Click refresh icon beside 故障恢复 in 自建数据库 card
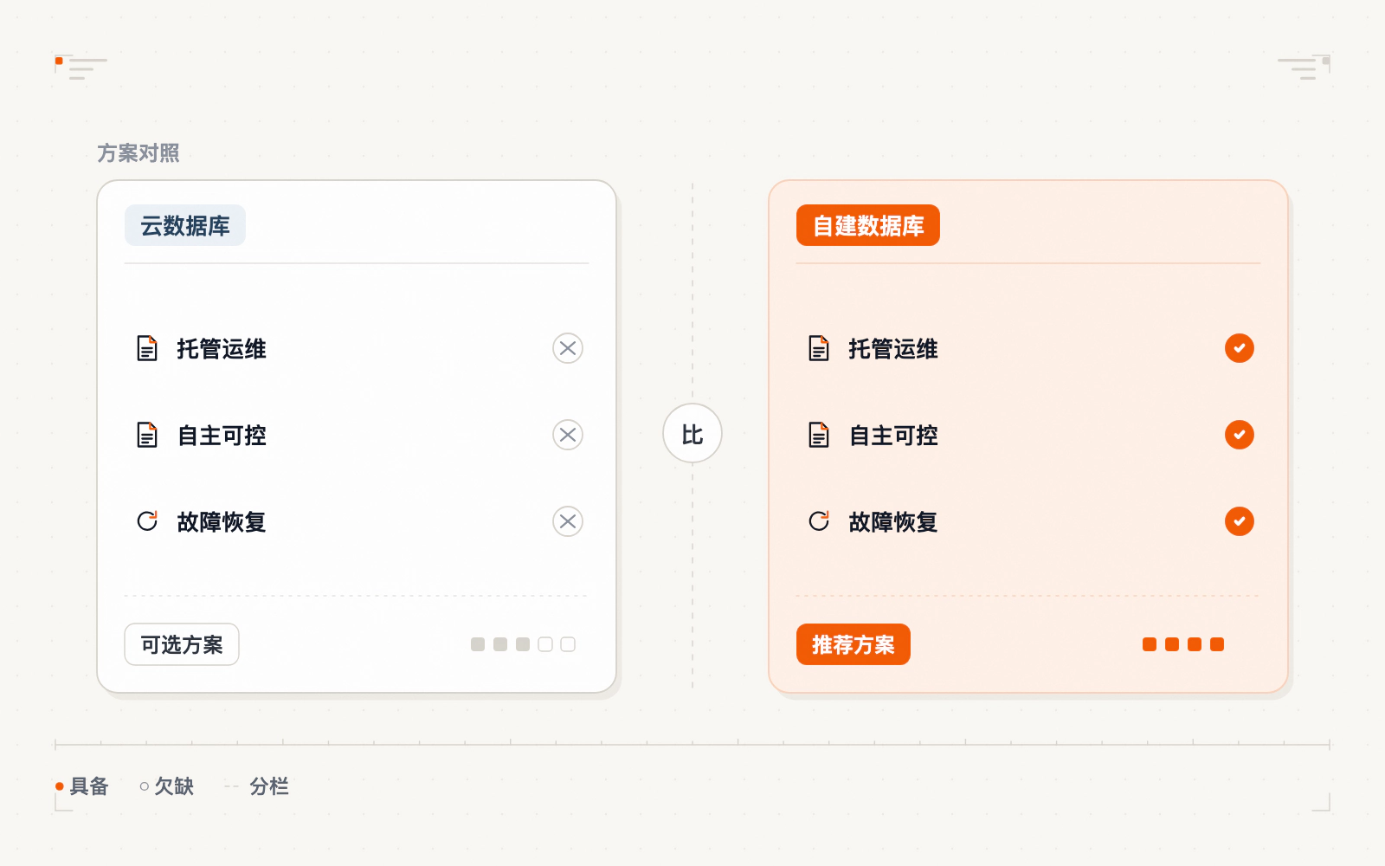1385x866 pixels. pos(819,521)
